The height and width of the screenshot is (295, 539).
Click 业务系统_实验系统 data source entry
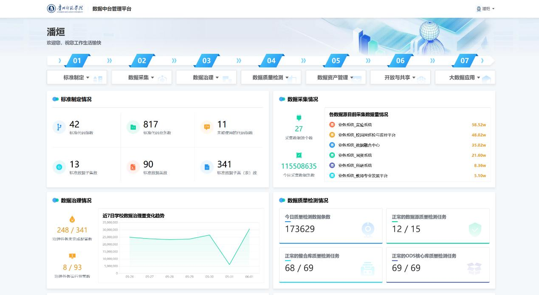click(x=355, y=125)
